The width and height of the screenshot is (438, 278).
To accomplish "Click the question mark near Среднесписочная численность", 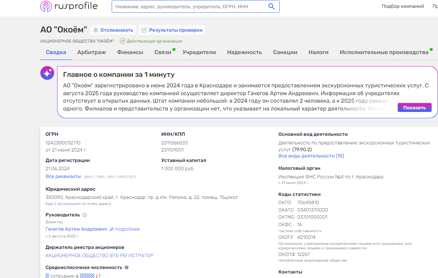I will pyautogui.click(x=127, y=268).
